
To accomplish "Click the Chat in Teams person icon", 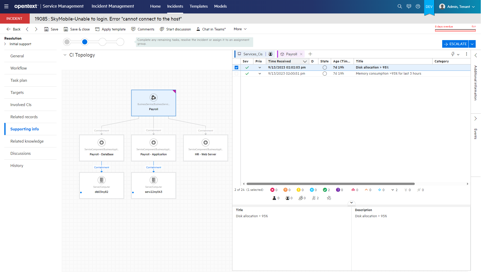I will tap(198, 29).
